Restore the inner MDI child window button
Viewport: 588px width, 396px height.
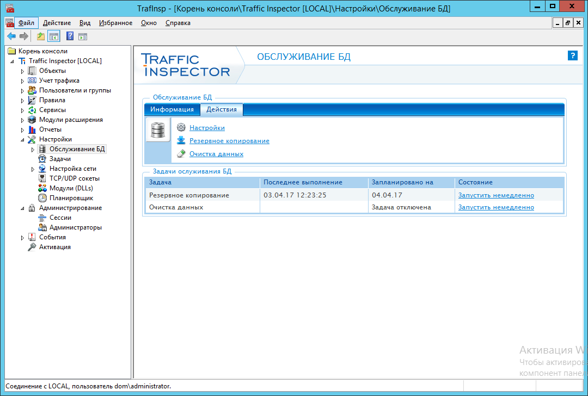click(568, 23)
